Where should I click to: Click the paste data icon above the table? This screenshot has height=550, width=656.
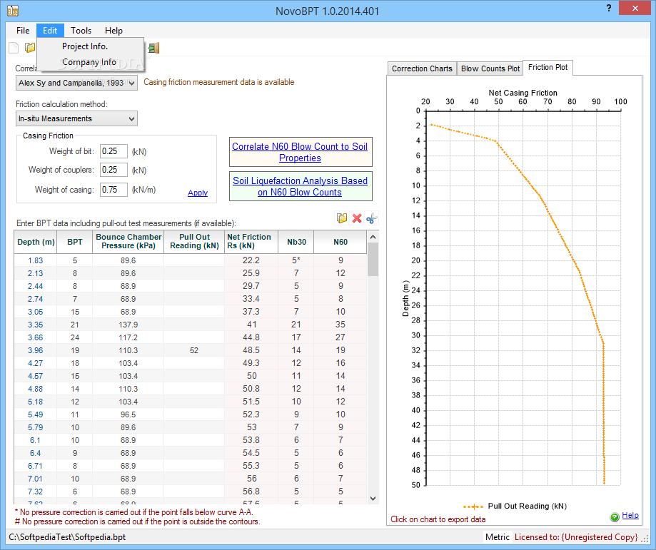tap(342, 218)
